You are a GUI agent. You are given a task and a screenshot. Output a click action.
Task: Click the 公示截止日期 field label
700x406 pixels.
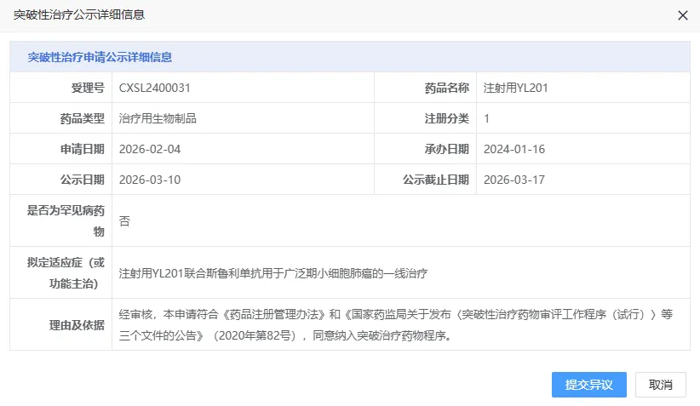tap(435, 180)
